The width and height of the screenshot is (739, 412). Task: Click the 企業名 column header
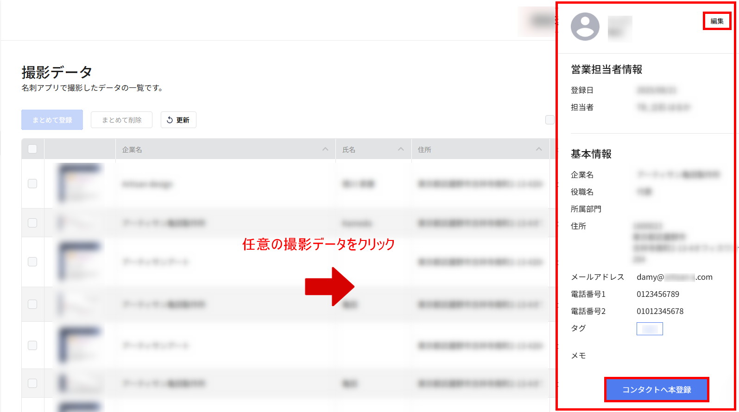coord(132,150)
